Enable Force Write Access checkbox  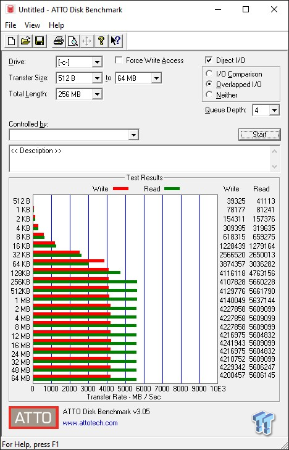point(118,60)
